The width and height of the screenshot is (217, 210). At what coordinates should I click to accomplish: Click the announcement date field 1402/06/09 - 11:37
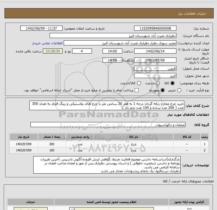41,28
